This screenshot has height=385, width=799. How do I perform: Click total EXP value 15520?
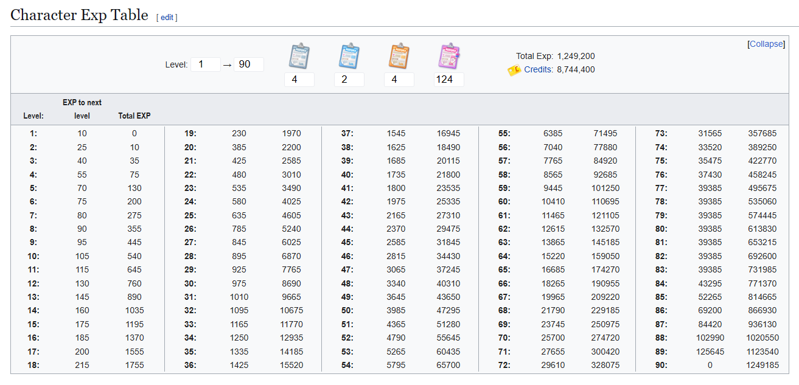[x=291, y=365]
